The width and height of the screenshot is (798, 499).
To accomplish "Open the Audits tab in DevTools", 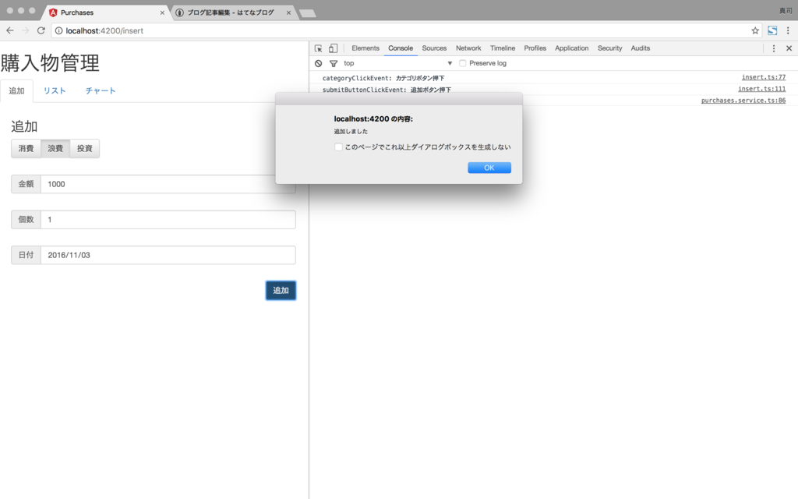I will [x=641, y=48].
